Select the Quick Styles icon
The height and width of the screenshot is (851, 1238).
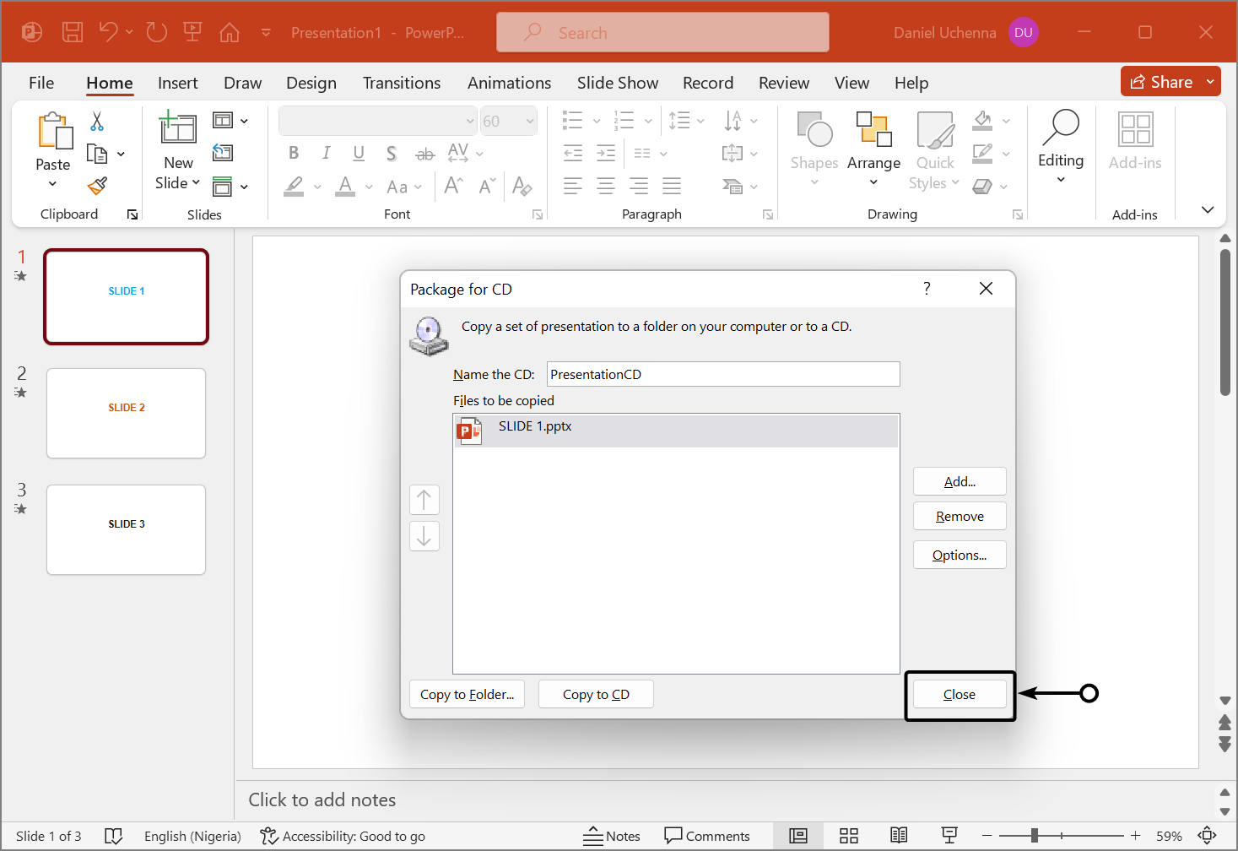click(933, 150)
